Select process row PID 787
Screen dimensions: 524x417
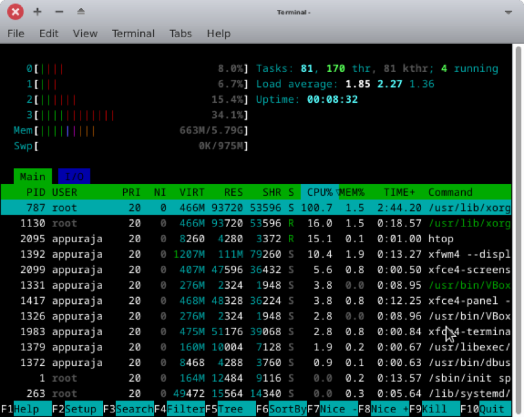click(256, 208)
